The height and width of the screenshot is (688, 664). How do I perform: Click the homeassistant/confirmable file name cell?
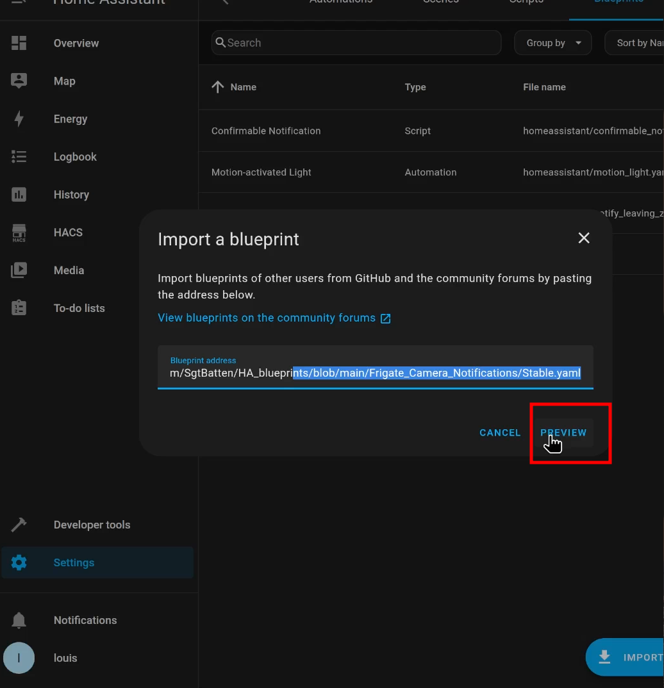[x=593, y=131]
